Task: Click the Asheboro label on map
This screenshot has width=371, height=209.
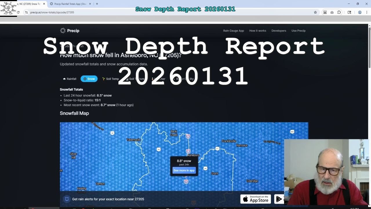Action: point(193,155)
